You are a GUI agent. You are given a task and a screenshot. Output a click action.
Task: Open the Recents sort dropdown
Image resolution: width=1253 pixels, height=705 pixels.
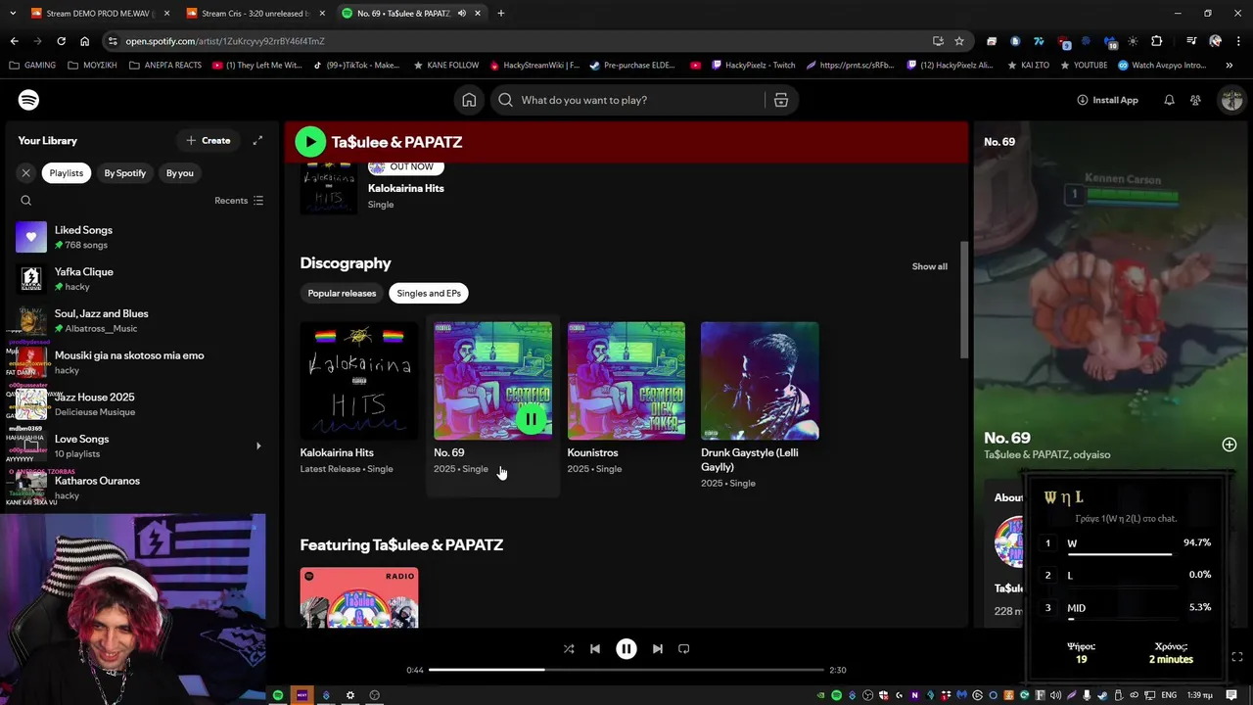239,201
